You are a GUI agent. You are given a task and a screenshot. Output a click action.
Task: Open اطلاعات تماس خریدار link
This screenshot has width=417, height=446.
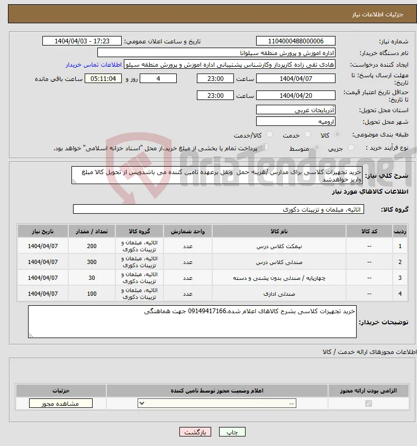click(x=94, y=65)
